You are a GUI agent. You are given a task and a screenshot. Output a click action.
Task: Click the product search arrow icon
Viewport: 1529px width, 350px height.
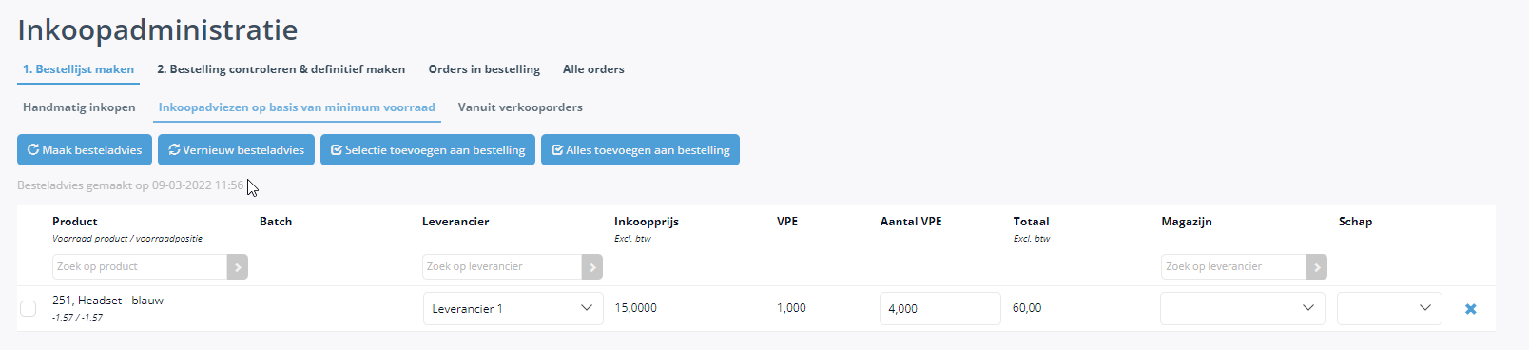238,267
